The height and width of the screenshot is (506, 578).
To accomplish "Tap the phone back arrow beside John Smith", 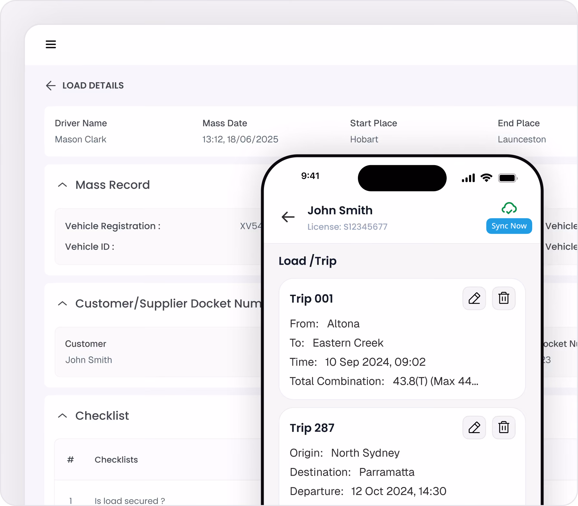I will point(288,217).
